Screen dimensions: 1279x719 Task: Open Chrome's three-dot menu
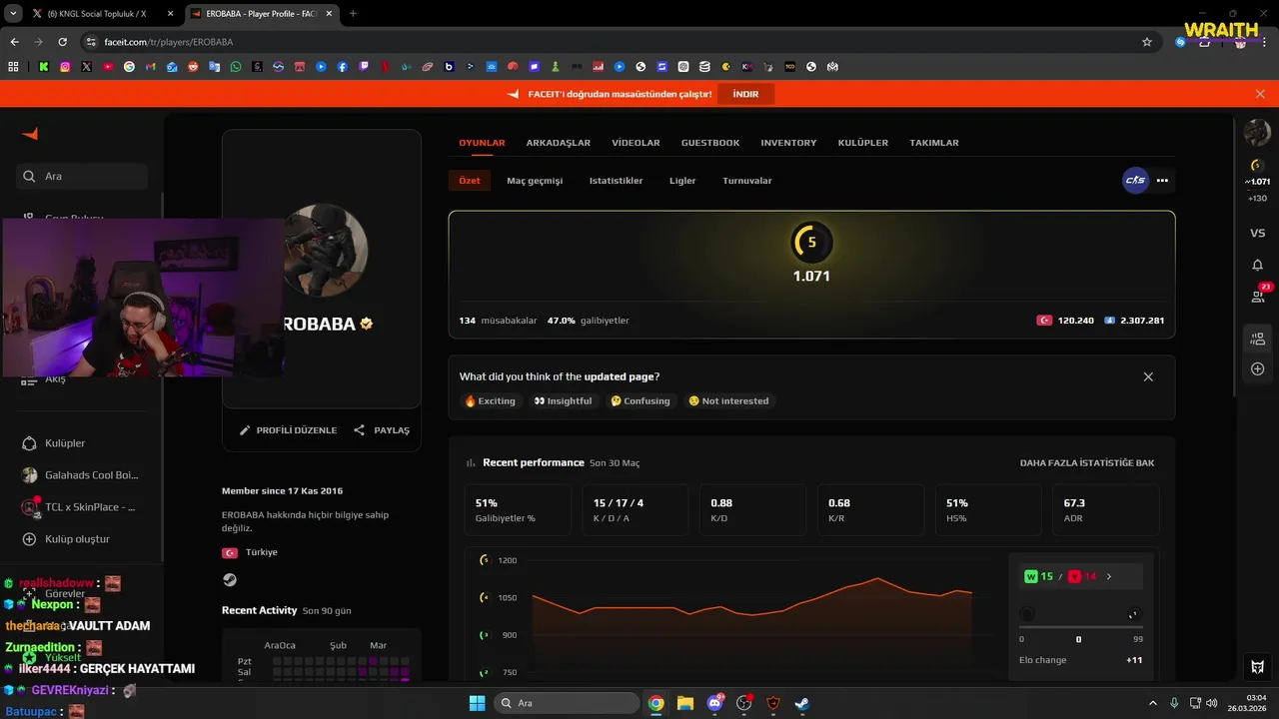(1263, 42)
